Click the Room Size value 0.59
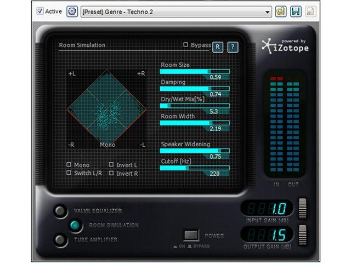This screenshot has width=351, height=263. (x=216, y=77)
